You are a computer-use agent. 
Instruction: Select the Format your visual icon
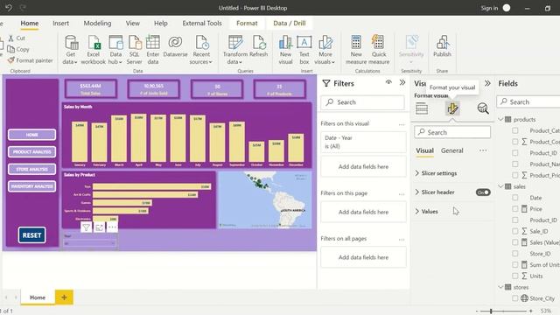(x=452, y=108)
